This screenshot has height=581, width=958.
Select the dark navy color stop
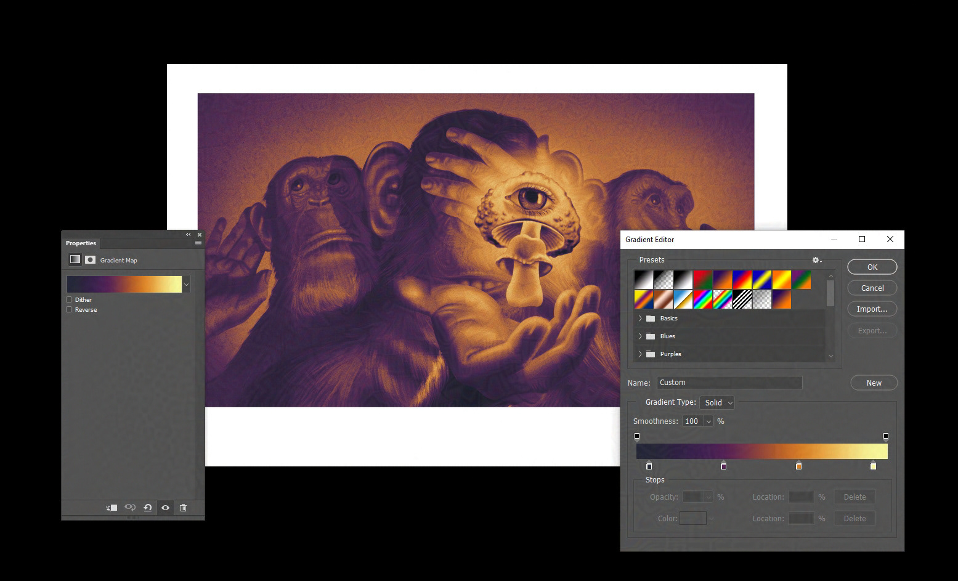tap(649, 466)
